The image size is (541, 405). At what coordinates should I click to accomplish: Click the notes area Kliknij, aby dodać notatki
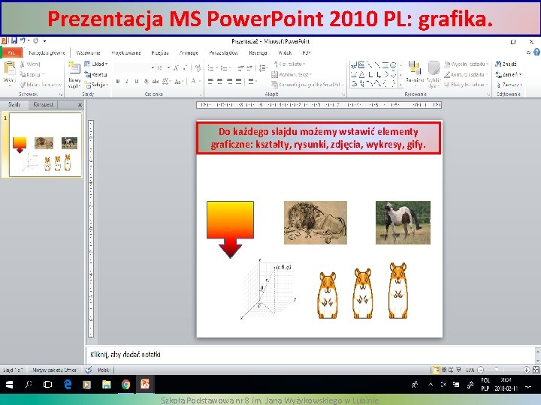pos(125,354)
